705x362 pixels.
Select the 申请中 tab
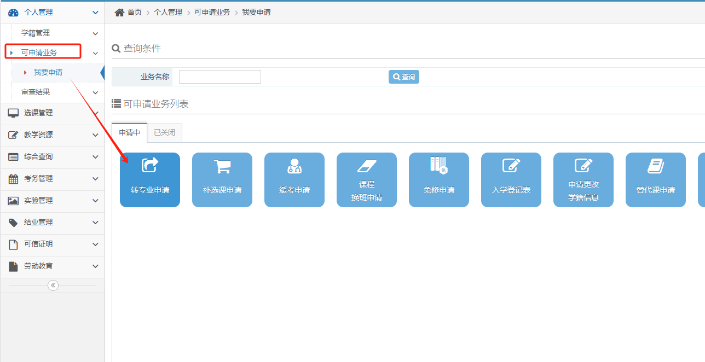(129, 133)
